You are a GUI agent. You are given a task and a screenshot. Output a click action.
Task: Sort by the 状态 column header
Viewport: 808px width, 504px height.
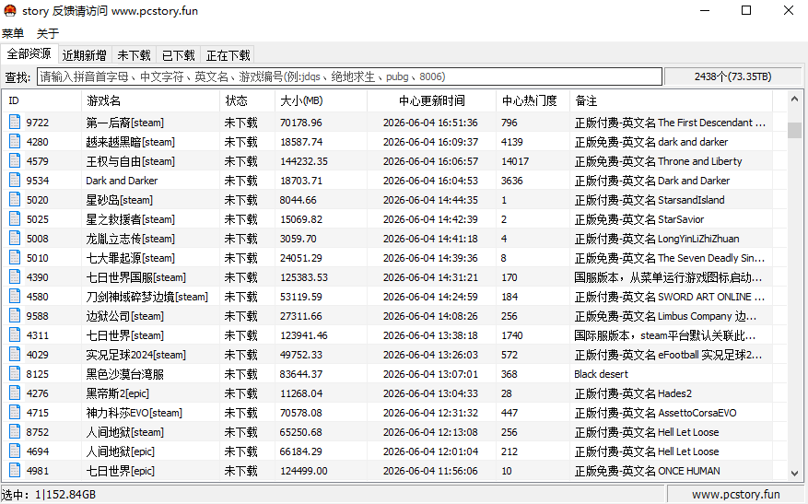click(x=247, y=100)
